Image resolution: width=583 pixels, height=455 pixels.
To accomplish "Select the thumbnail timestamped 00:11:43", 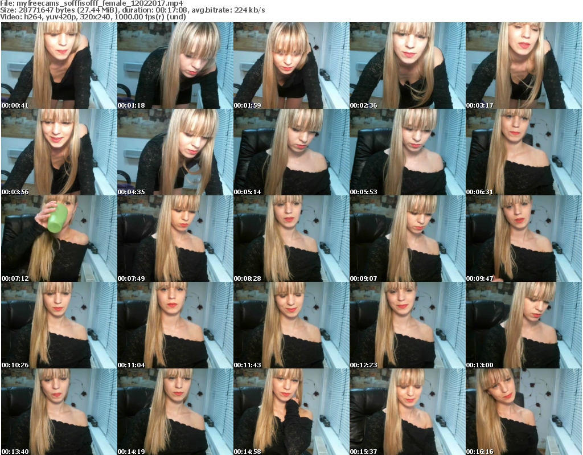I will (291, 325).
